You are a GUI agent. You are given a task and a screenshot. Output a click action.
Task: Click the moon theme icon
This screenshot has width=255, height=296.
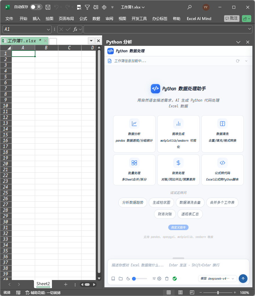tap(128, 279)
